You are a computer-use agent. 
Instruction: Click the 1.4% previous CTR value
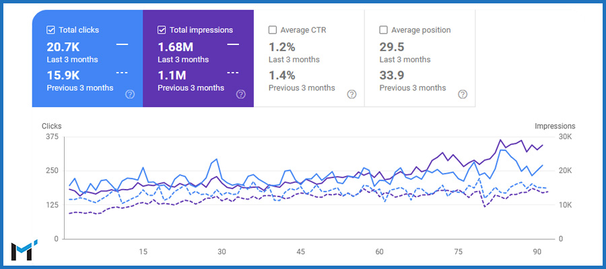click(x=281, y=75)
